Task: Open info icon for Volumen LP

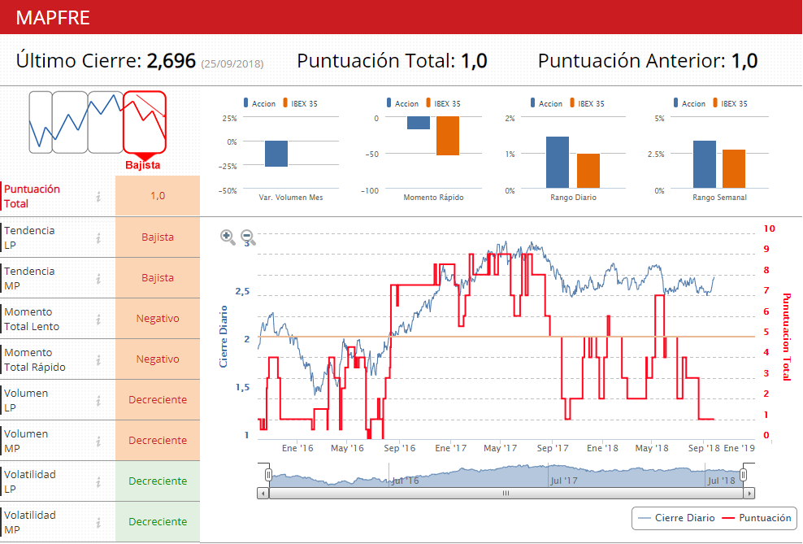Action: click(98, 401)
